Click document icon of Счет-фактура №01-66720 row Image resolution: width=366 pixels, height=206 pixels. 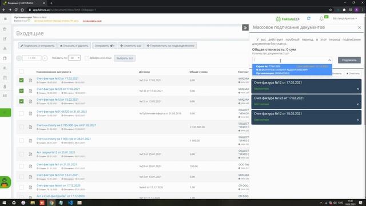[x=30, y=113]
